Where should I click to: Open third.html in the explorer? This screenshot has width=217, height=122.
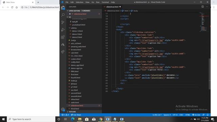75,109
